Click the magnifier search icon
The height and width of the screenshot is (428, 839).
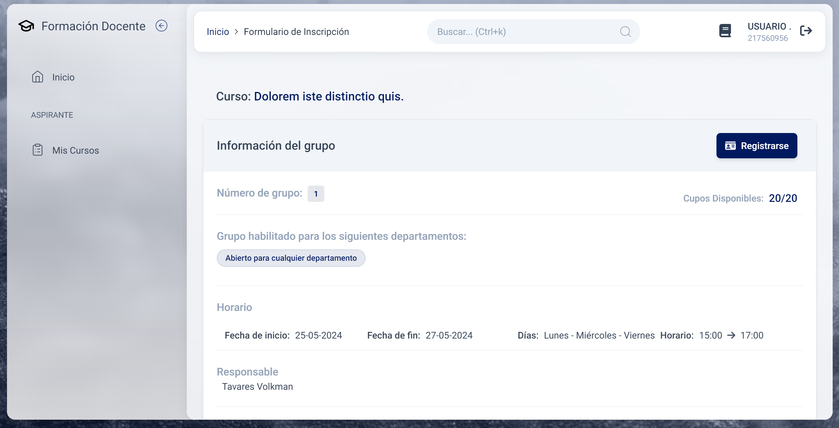[x=625, y=32]
